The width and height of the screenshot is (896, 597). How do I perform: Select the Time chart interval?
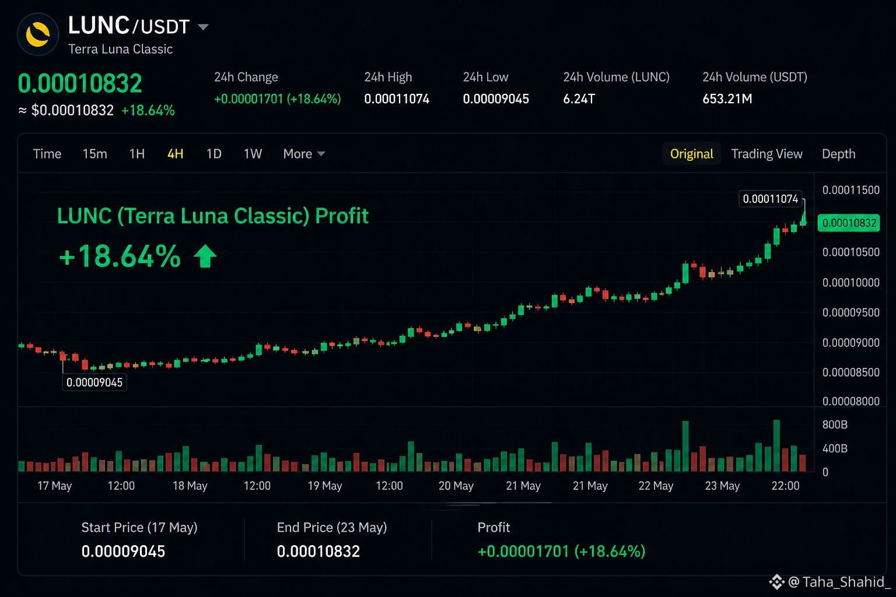pyautogui.click(x=47, y=154)
